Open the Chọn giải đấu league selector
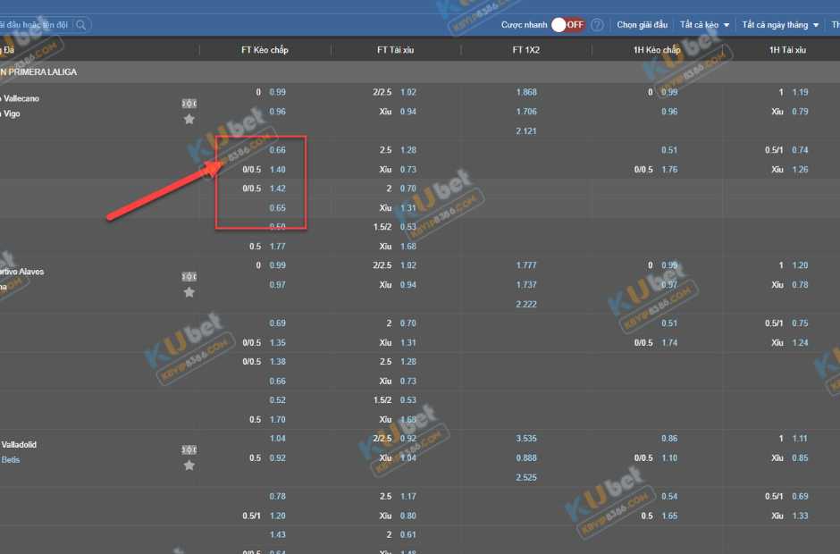This screenshot has height=554, width=840. point(642,25)
